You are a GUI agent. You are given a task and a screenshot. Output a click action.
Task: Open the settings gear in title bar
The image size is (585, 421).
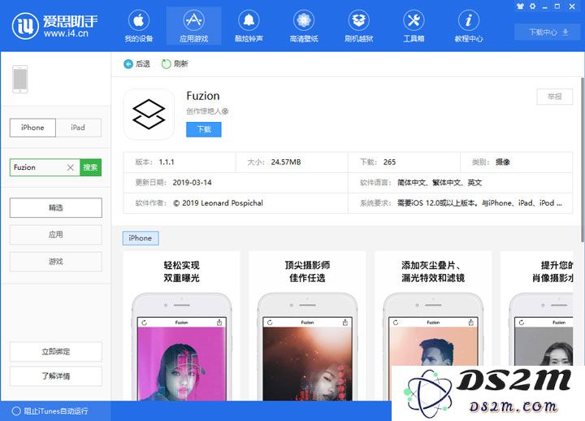tap(532, 7)
